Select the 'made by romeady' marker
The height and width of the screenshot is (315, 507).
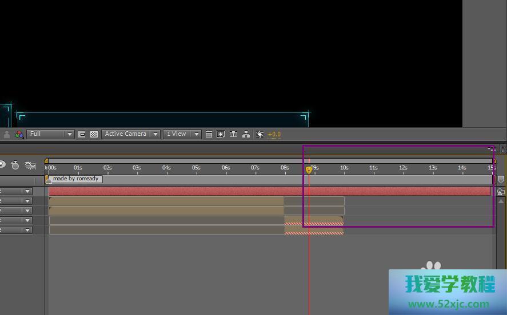75,179
